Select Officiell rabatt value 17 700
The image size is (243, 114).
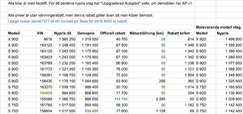114,93
